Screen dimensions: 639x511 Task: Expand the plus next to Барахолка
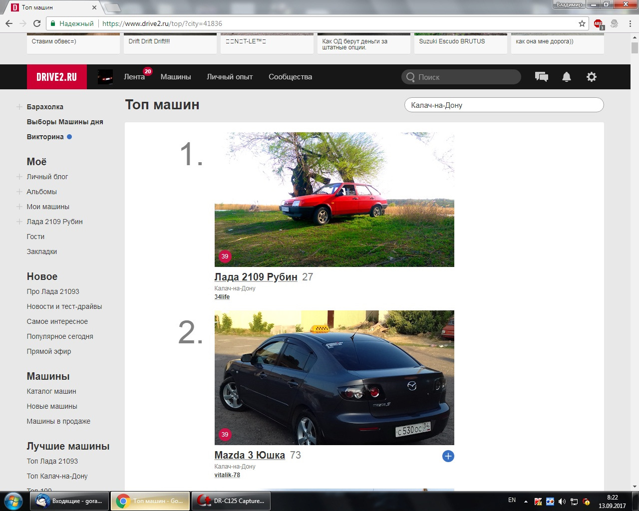click(x=19, y=107)
